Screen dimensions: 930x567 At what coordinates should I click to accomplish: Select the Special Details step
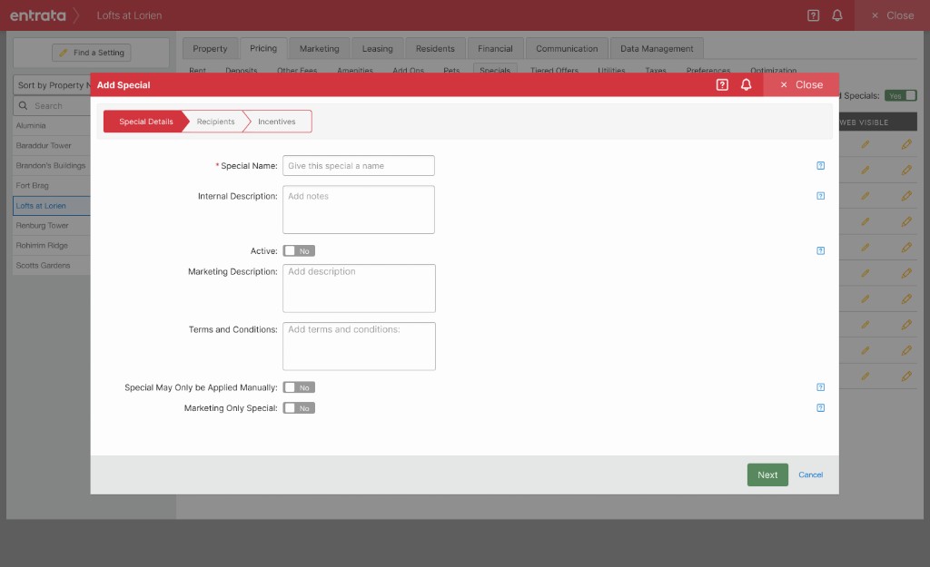(x=145, y=122)
